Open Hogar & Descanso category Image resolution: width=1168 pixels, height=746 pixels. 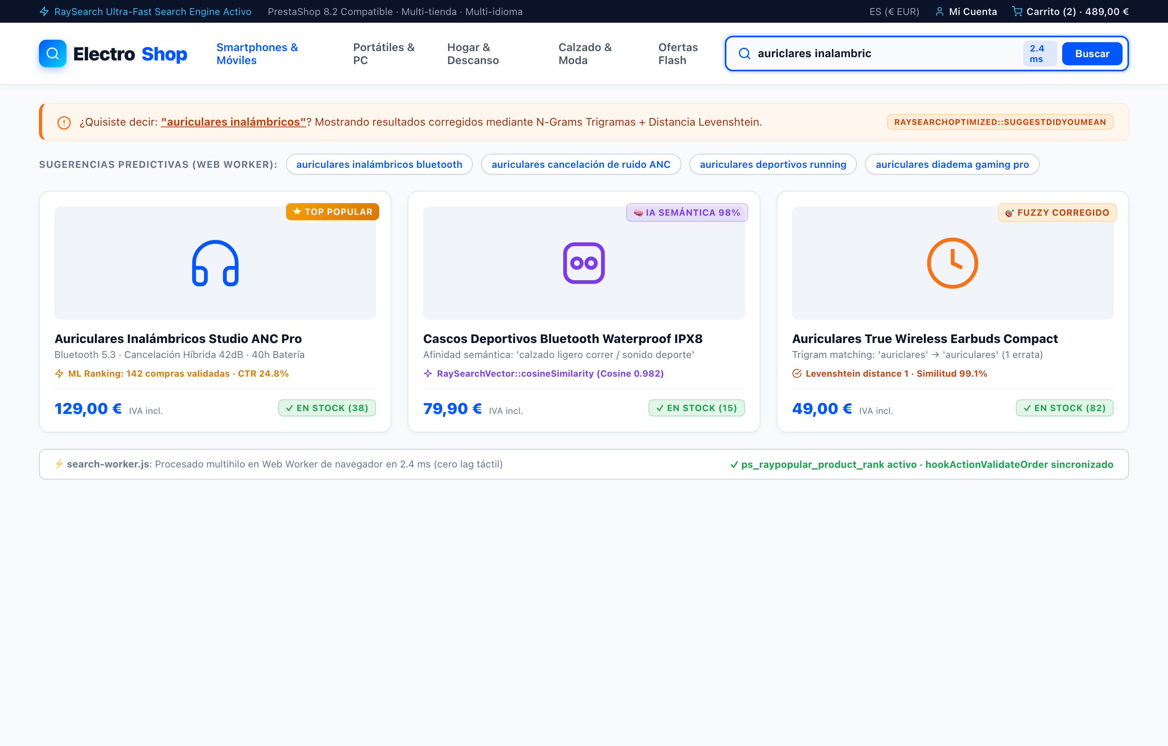pyautogui.click(x=473, y=54)
